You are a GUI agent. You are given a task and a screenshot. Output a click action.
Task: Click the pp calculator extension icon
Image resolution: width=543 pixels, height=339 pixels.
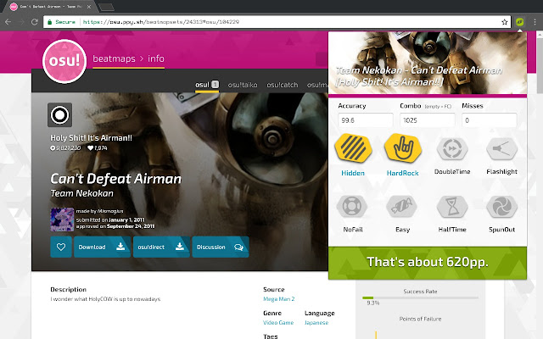(519, 22)
